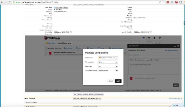Click Edit button below WatchDox panel
The height and width of the screenshot is (107, 185).
[75, 95]
